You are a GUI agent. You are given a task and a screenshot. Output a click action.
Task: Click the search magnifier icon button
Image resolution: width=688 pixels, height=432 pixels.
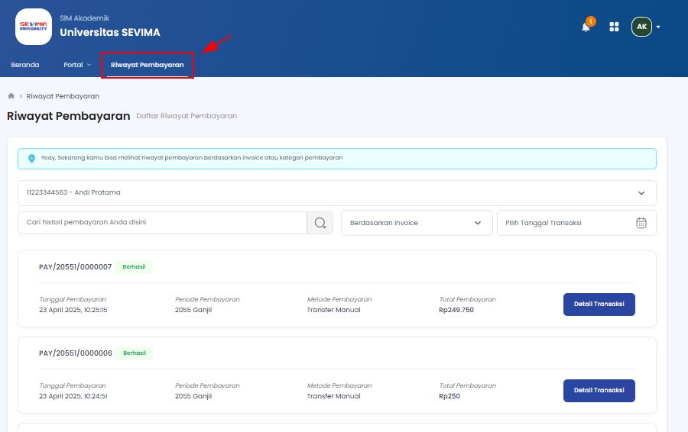(x=320, y=223)
